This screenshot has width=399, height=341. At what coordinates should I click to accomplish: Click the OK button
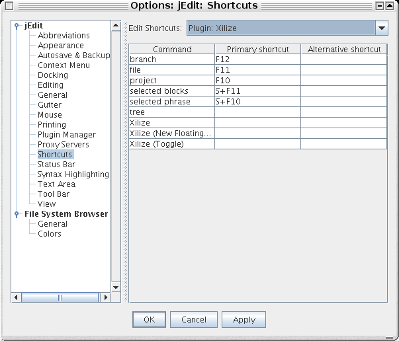tap(149, 319)
